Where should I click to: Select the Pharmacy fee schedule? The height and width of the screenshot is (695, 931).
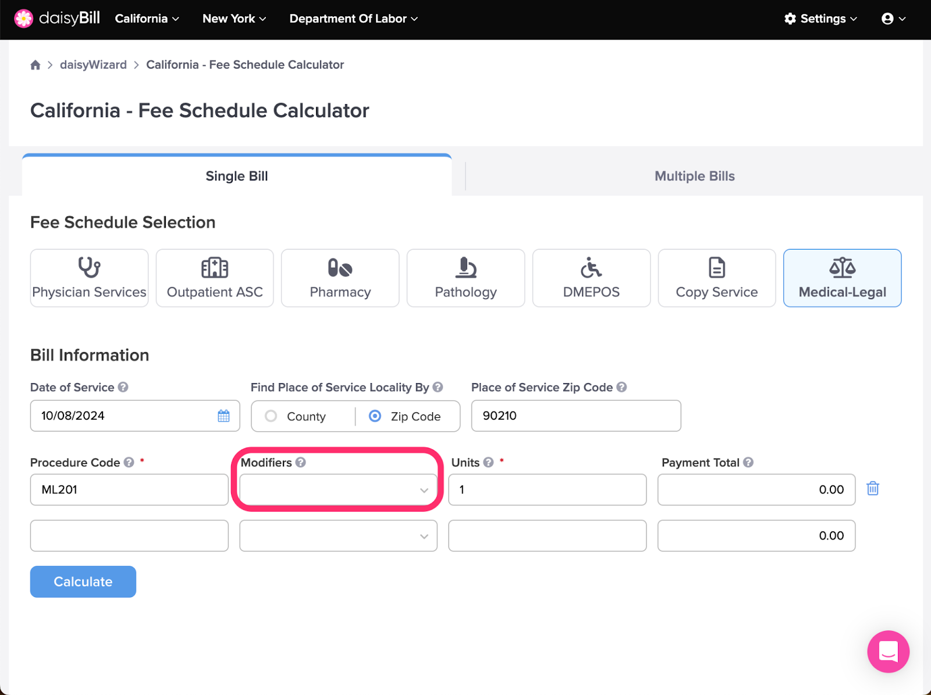tap(340, 278)
